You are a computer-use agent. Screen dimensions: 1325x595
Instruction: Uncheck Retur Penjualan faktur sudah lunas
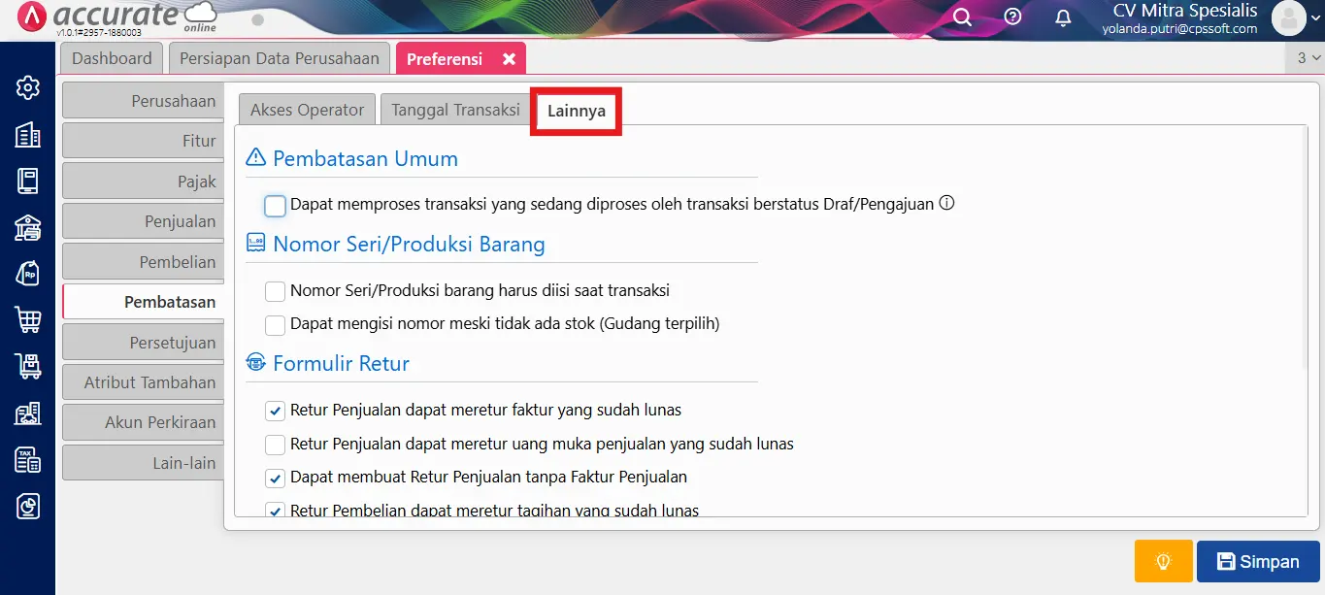[276, 412]
